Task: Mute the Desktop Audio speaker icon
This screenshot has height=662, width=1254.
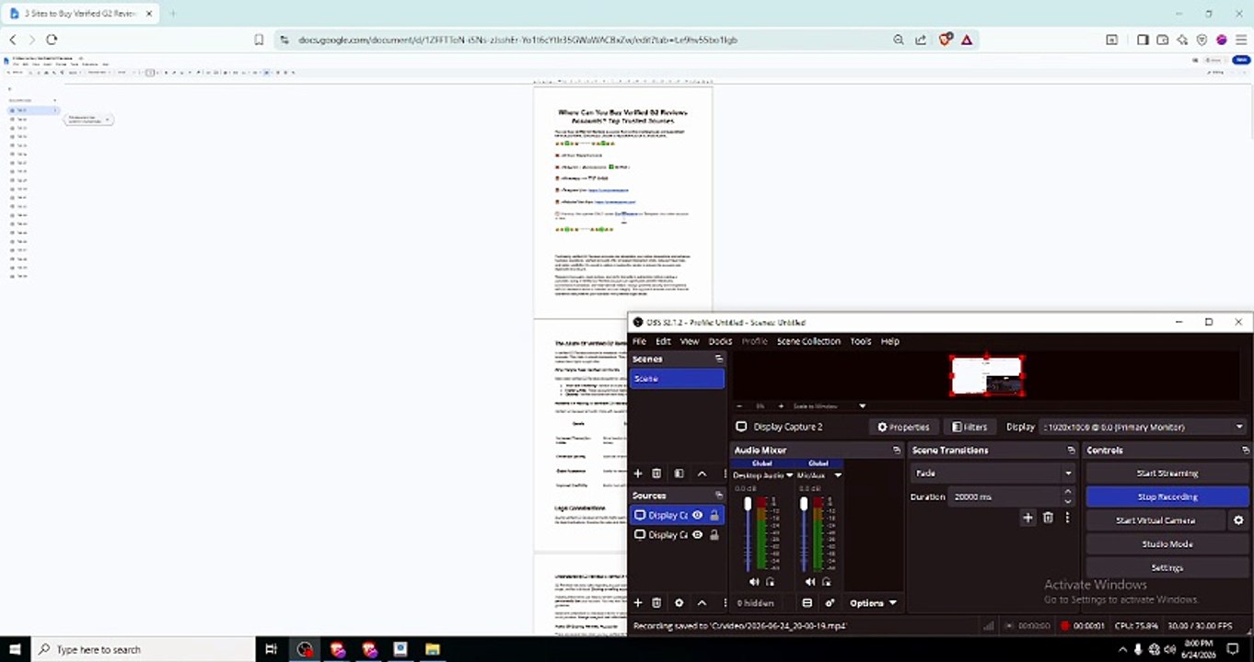Action: point(754,582)
